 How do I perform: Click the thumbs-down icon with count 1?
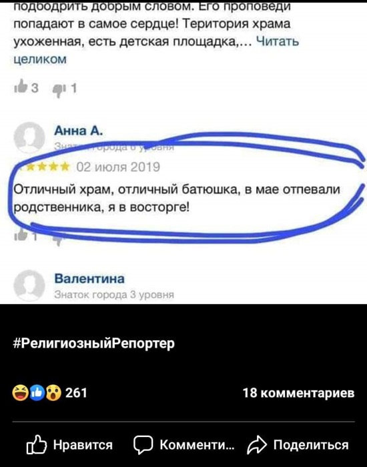(59, 89)
